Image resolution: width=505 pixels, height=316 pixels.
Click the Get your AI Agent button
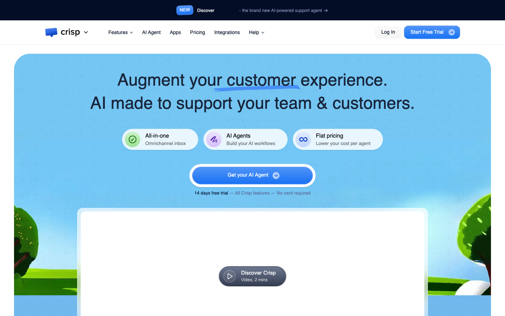tap(252, 175)
